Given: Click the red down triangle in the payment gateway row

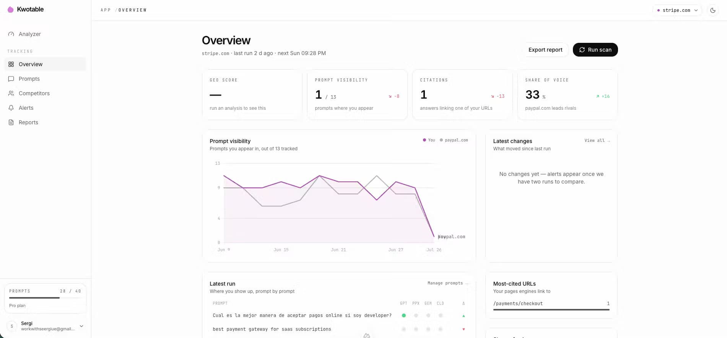Looking at the screenshot, I should [x=464, y=329].
